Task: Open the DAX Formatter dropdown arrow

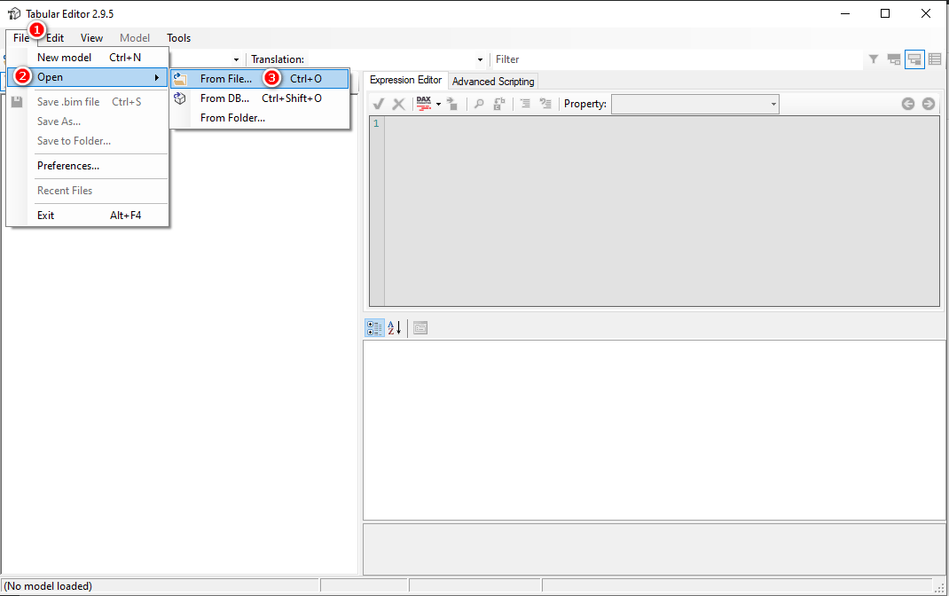Action: click(438, 104)
